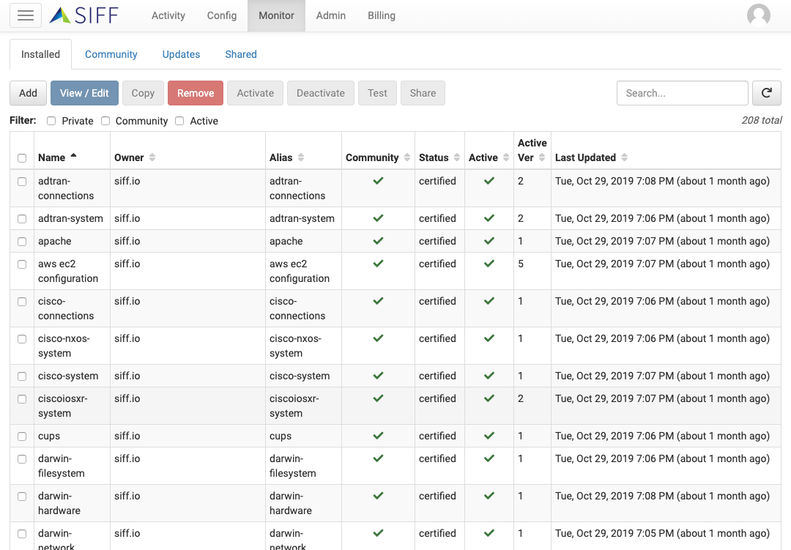Select the adtran-connections row checkbox
The width and height of the screenshot is (791, 550).
pos(22,181)
